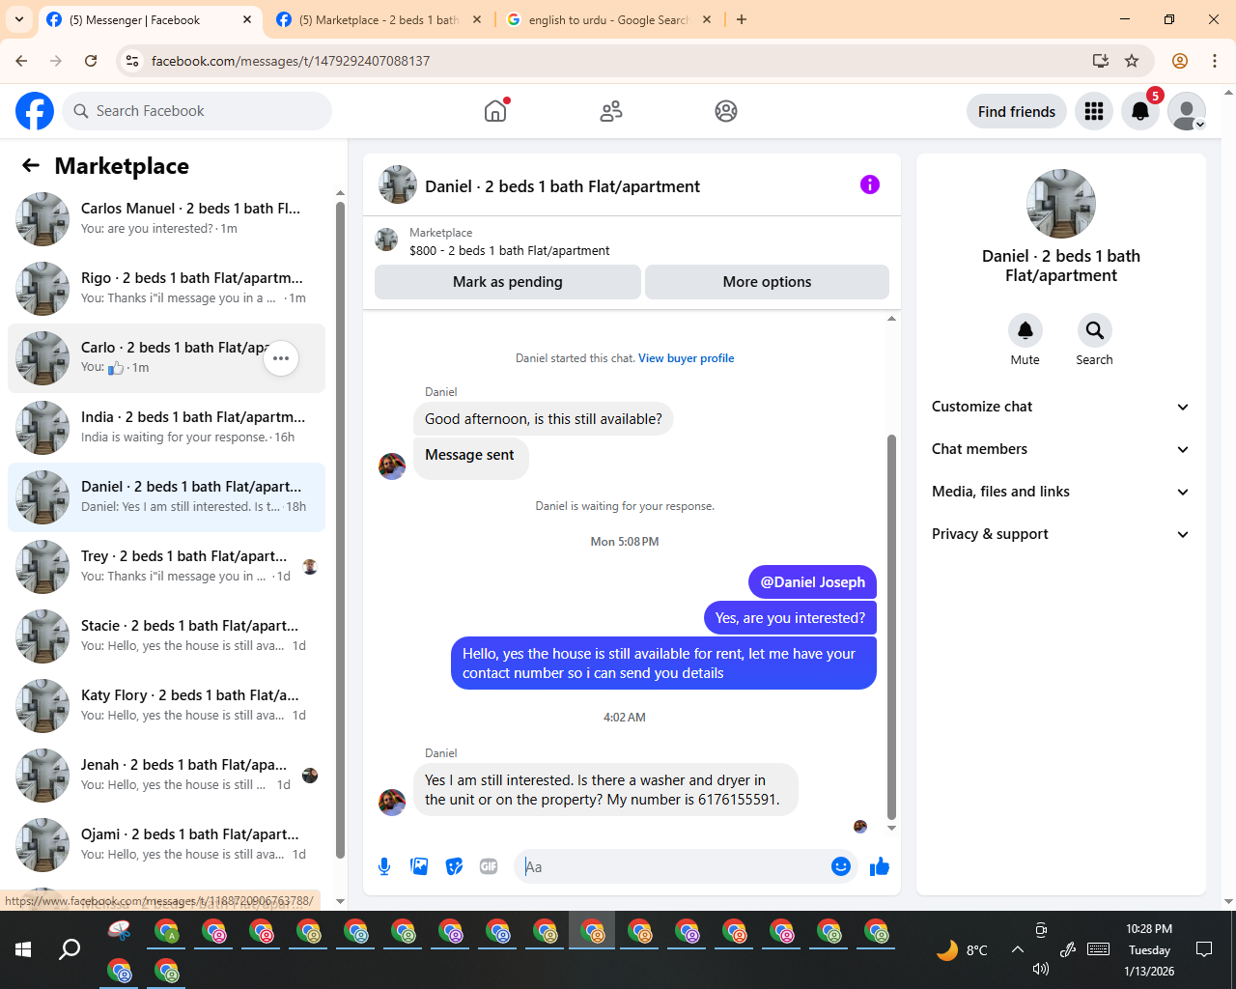Switch to the Marketplace 2 beds browser tab
This screenshot has width=1236, height=989.
(x=379, y=19)
